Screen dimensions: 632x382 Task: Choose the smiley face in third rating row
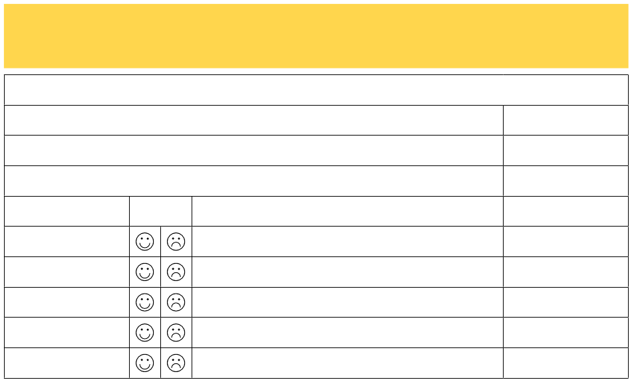coord(145,302)
